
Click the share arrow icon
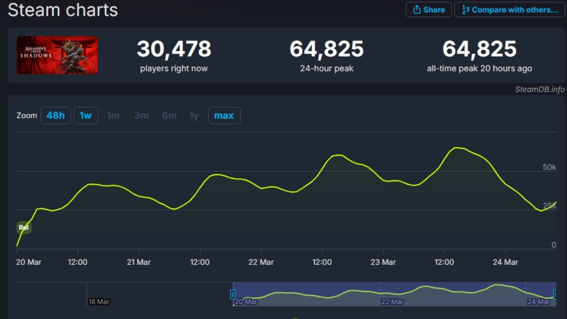pyautogui.click(x=417, y=9)
